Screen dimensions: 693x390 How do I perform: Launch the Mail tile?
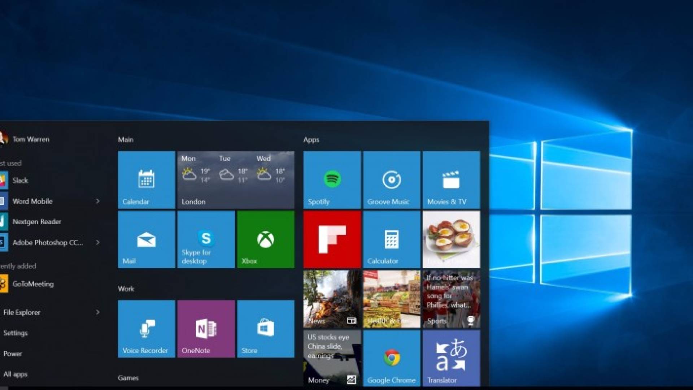[x=147, y=239]
